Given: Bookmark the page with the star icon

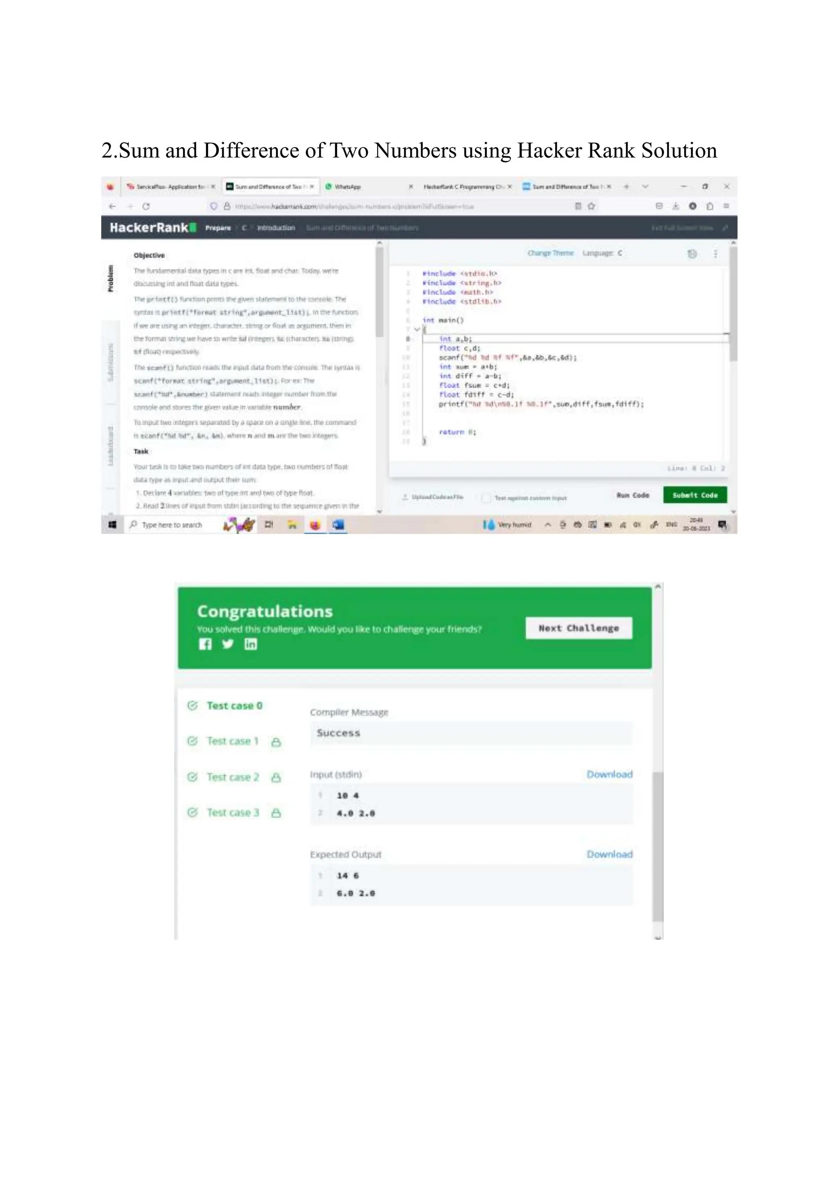Looking at the screenshot, I should 592,206.
